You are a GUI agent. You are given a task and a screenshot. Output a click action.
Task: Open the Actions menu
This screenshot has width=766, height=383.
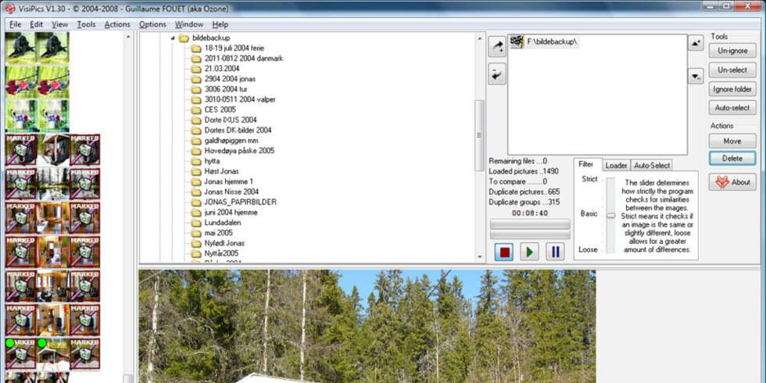coord(117,24)
